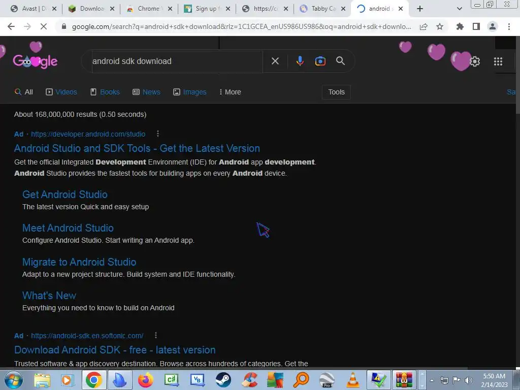
Task: Open WinRAR from the taskbar
Action: coord(404,380)
